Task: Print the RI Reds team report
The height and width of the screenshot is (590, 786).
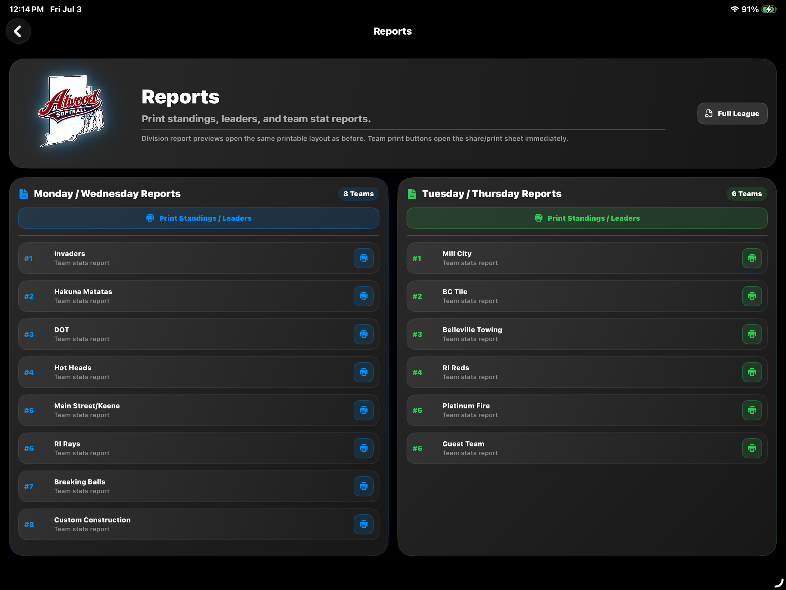Action: 752,372
